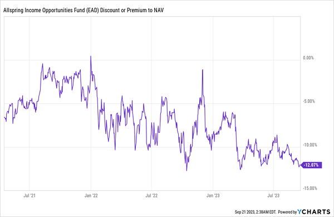This screenshot has width=334, height=217.
Task: Click the 0.00% y-axis label
Action: [x=308, y=58]
